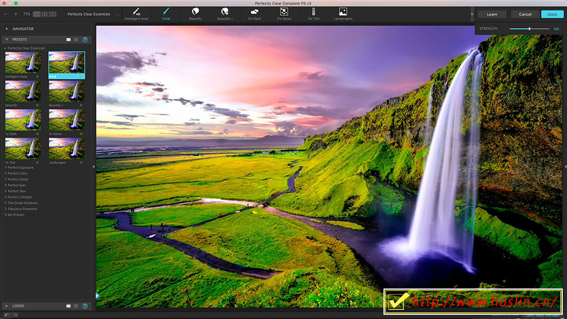Image resolution: width=567 pixels, height=319 pixels.
Task: Collapse the left panel with the edge arrow
Action: point(94,167)
